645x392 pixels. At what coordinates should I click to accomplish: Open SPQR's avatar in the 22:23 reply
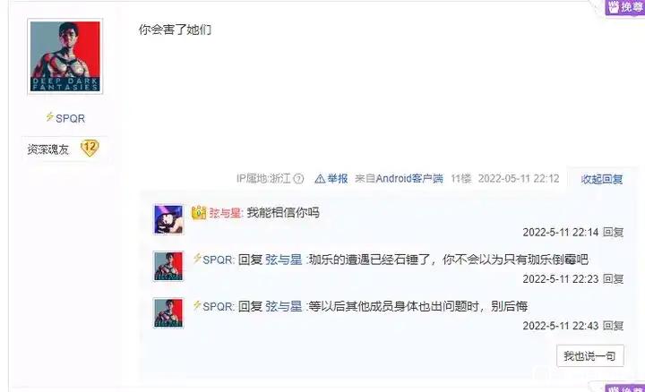(168, 267)
